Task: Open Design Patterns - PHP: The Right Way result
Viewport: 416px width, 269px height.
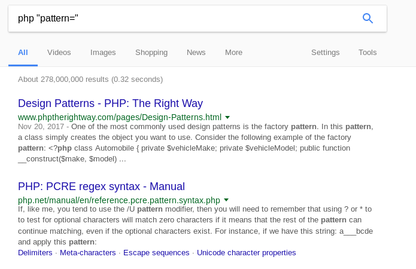Action: coord(110,103)
